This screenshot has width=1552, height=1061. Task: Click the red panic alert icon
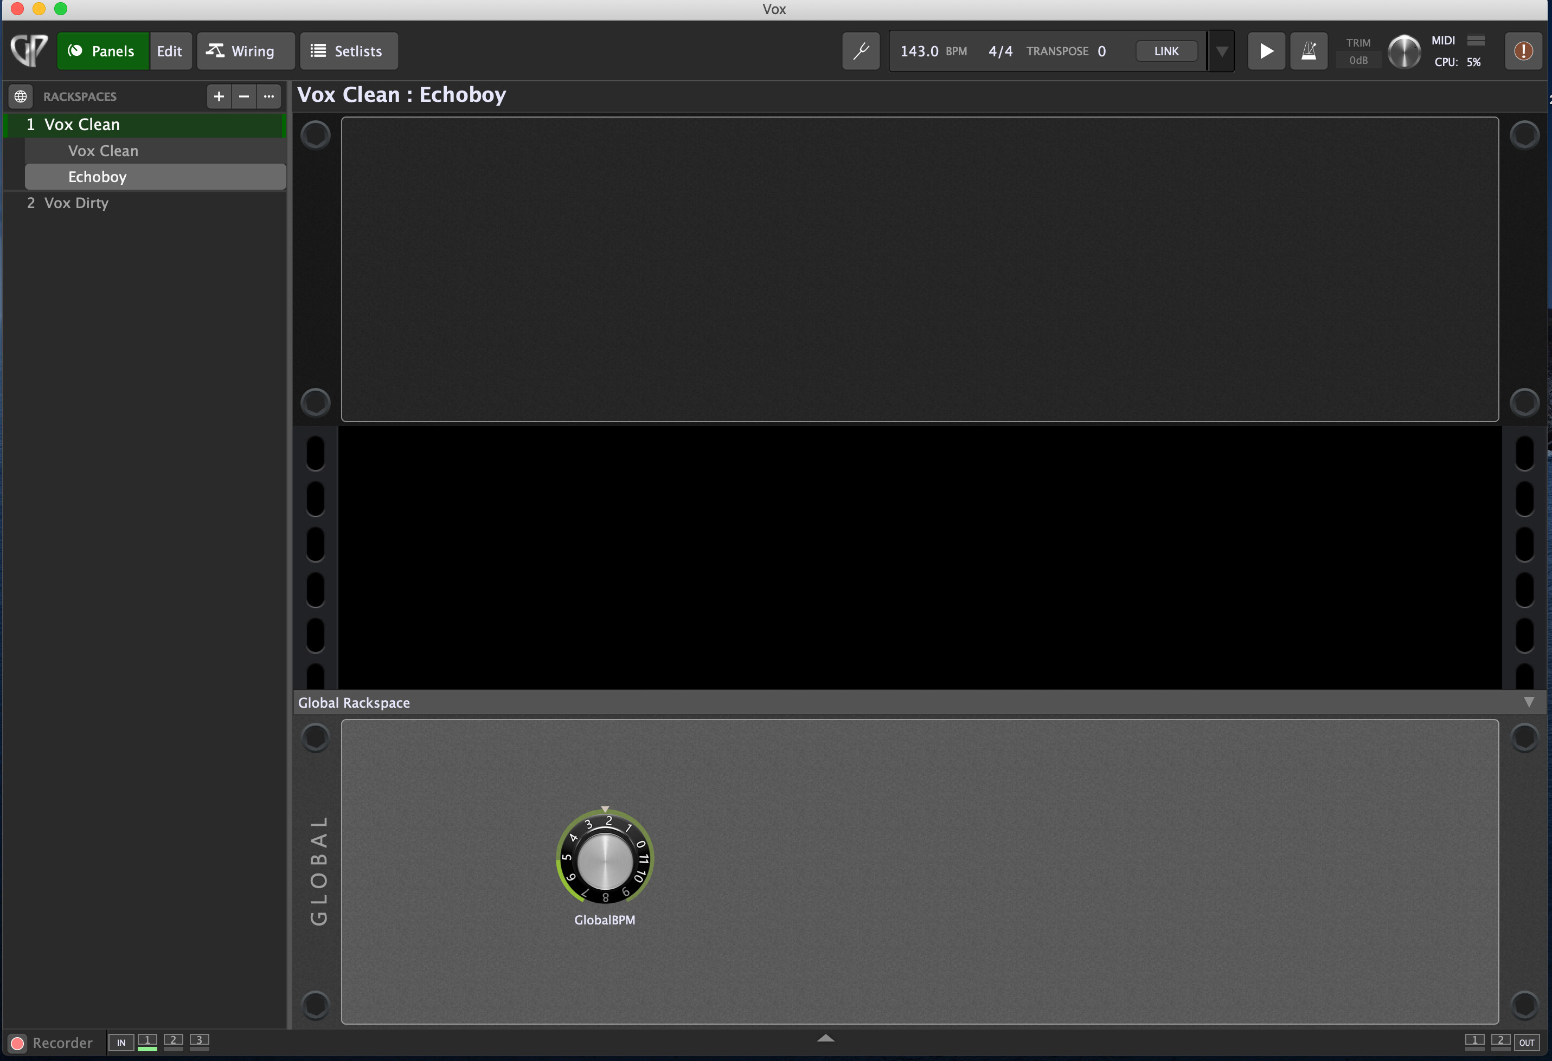1523,51
